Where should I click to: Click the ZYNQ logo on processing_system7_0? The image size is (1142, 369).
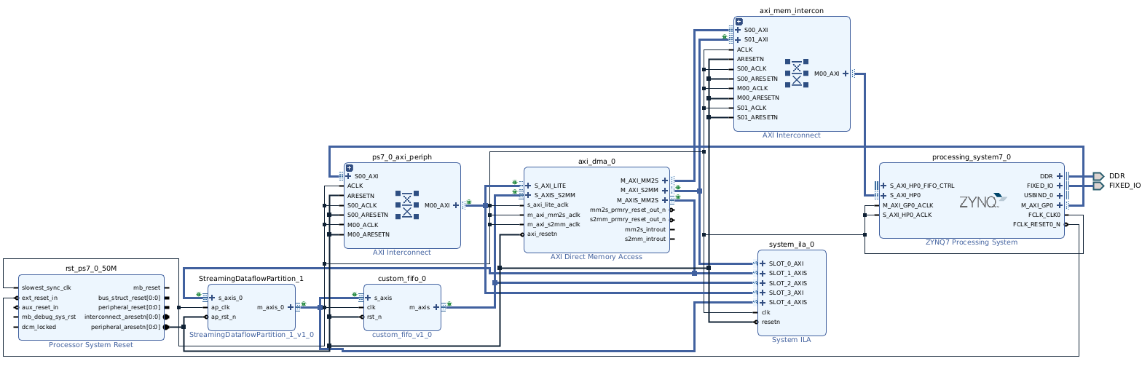coord(982,202)
